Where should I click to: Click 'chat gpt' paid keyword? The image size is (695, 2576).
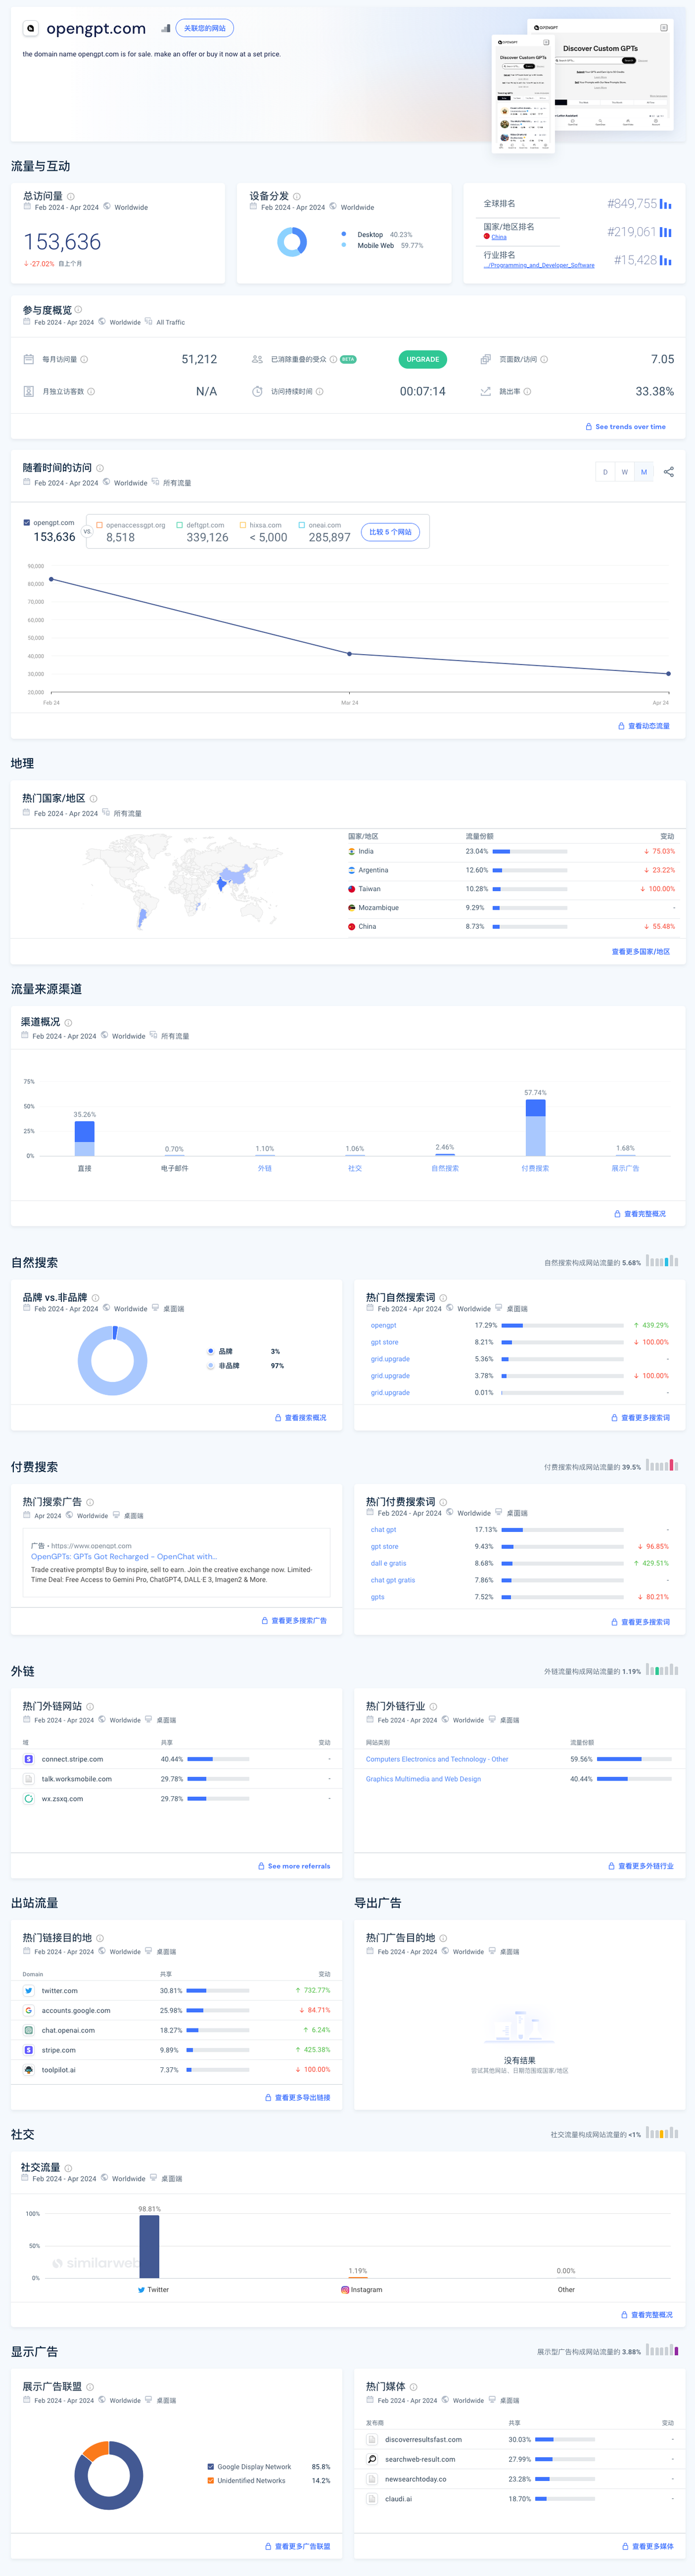pyautogui.click(x=383, y=1530)
